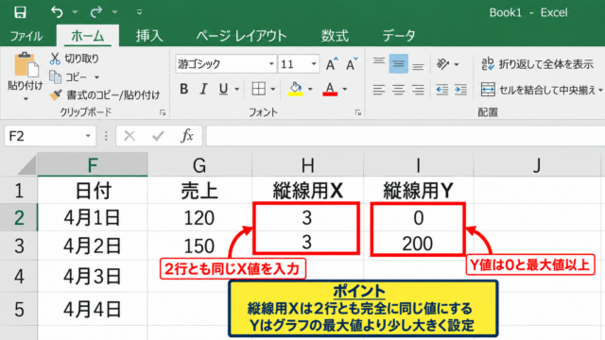The height and width of the screenshot is (340, 605).
Task: Increase indent
Action: pyautogui.click(x=460, y=90)
